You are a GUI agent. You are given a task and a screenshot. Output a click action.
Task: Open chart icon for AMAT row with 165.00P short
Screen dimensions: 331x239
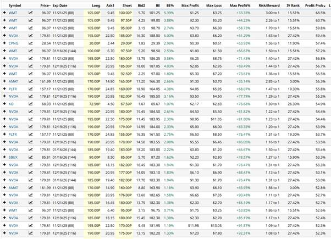tap(31, 81)
